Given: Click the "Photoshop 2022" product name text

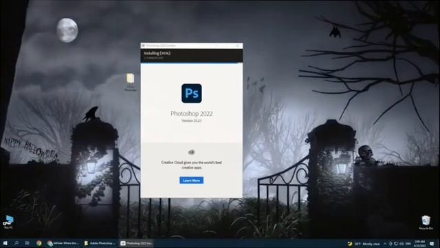Looking at the screenshot, I should (191, 114).
